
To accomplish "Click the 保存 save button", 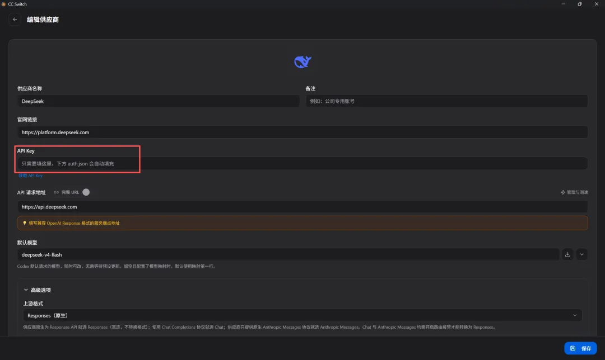I will (580, 348).
